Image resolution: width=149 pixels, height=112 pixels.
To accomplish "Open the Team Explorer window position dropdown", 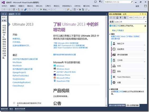I will [140, 14].
